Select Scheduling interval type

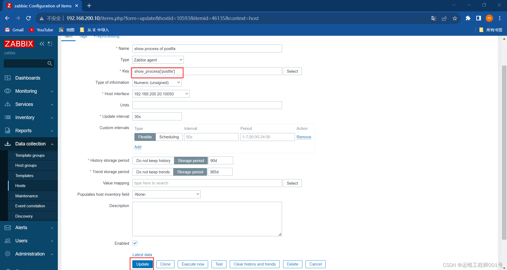point(169,137)
